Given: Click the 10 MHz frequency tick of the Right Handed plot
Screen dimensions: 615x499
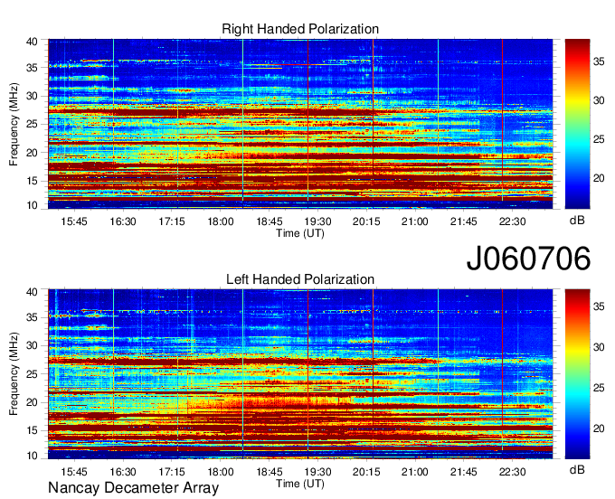Looking at the screenshot, I should pyautogui.click(x=32, y=205).
